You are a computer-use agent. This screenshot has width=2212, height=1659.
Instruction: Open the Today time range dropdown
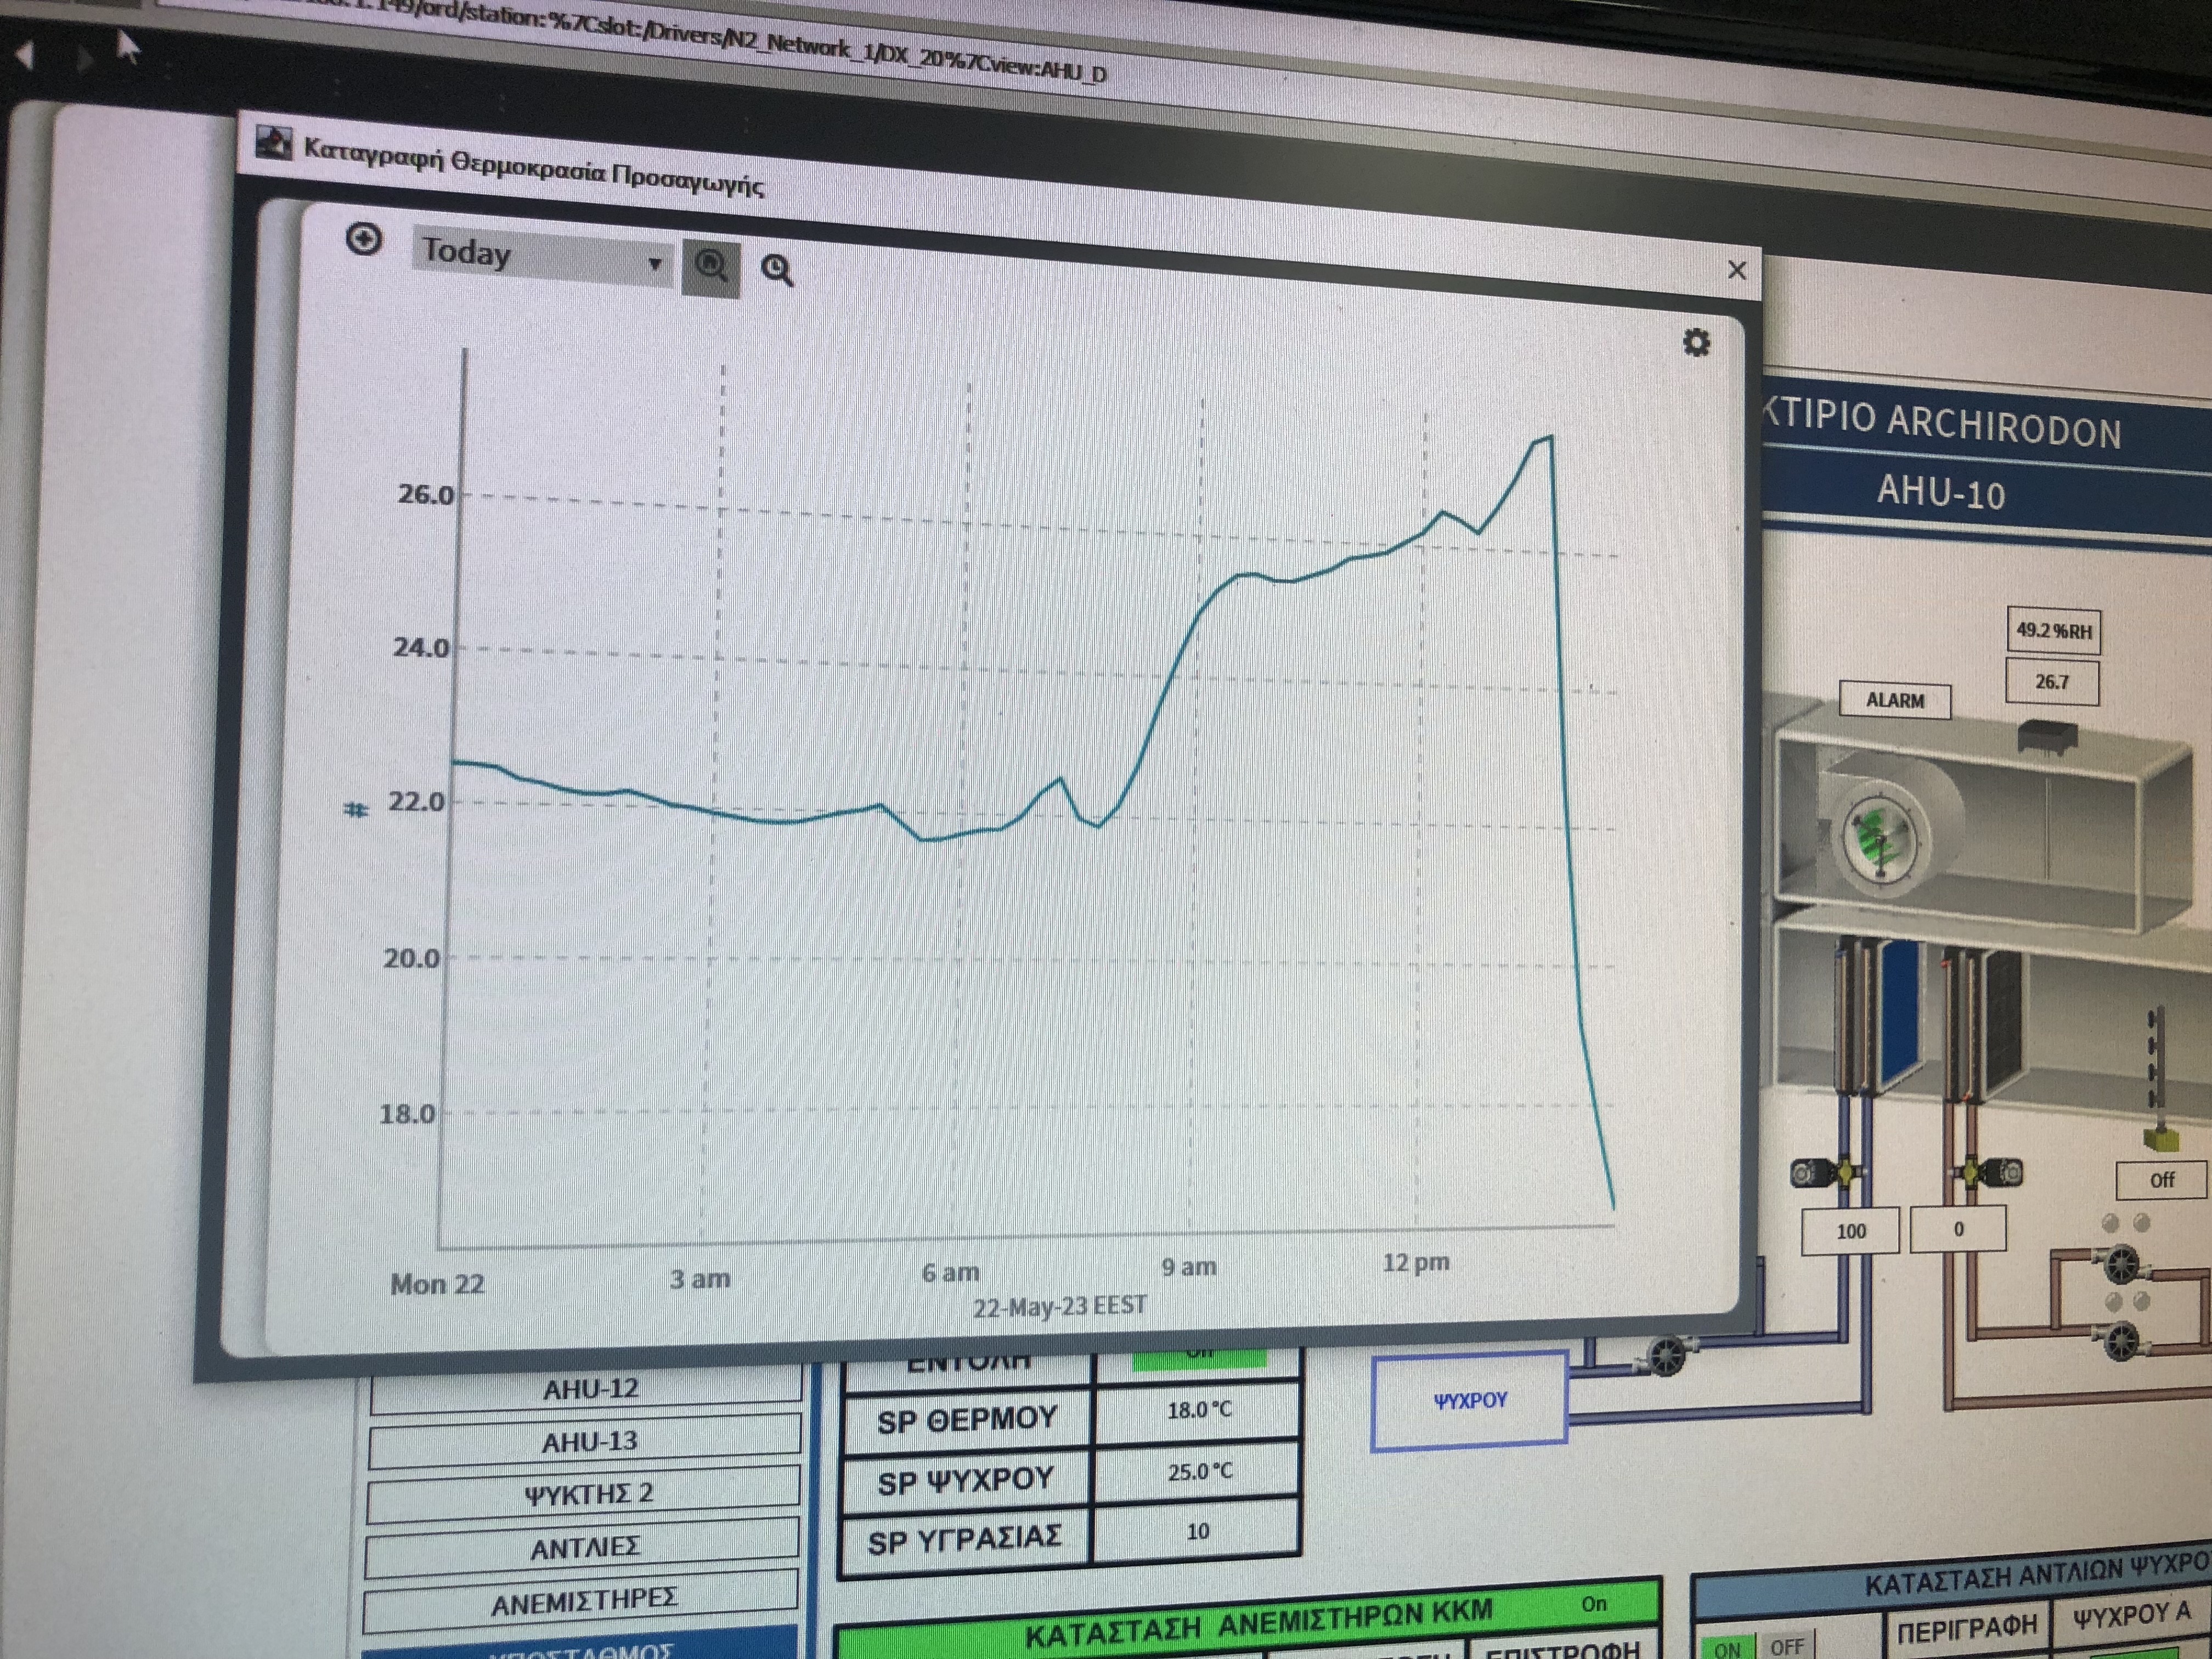[543, 258]
